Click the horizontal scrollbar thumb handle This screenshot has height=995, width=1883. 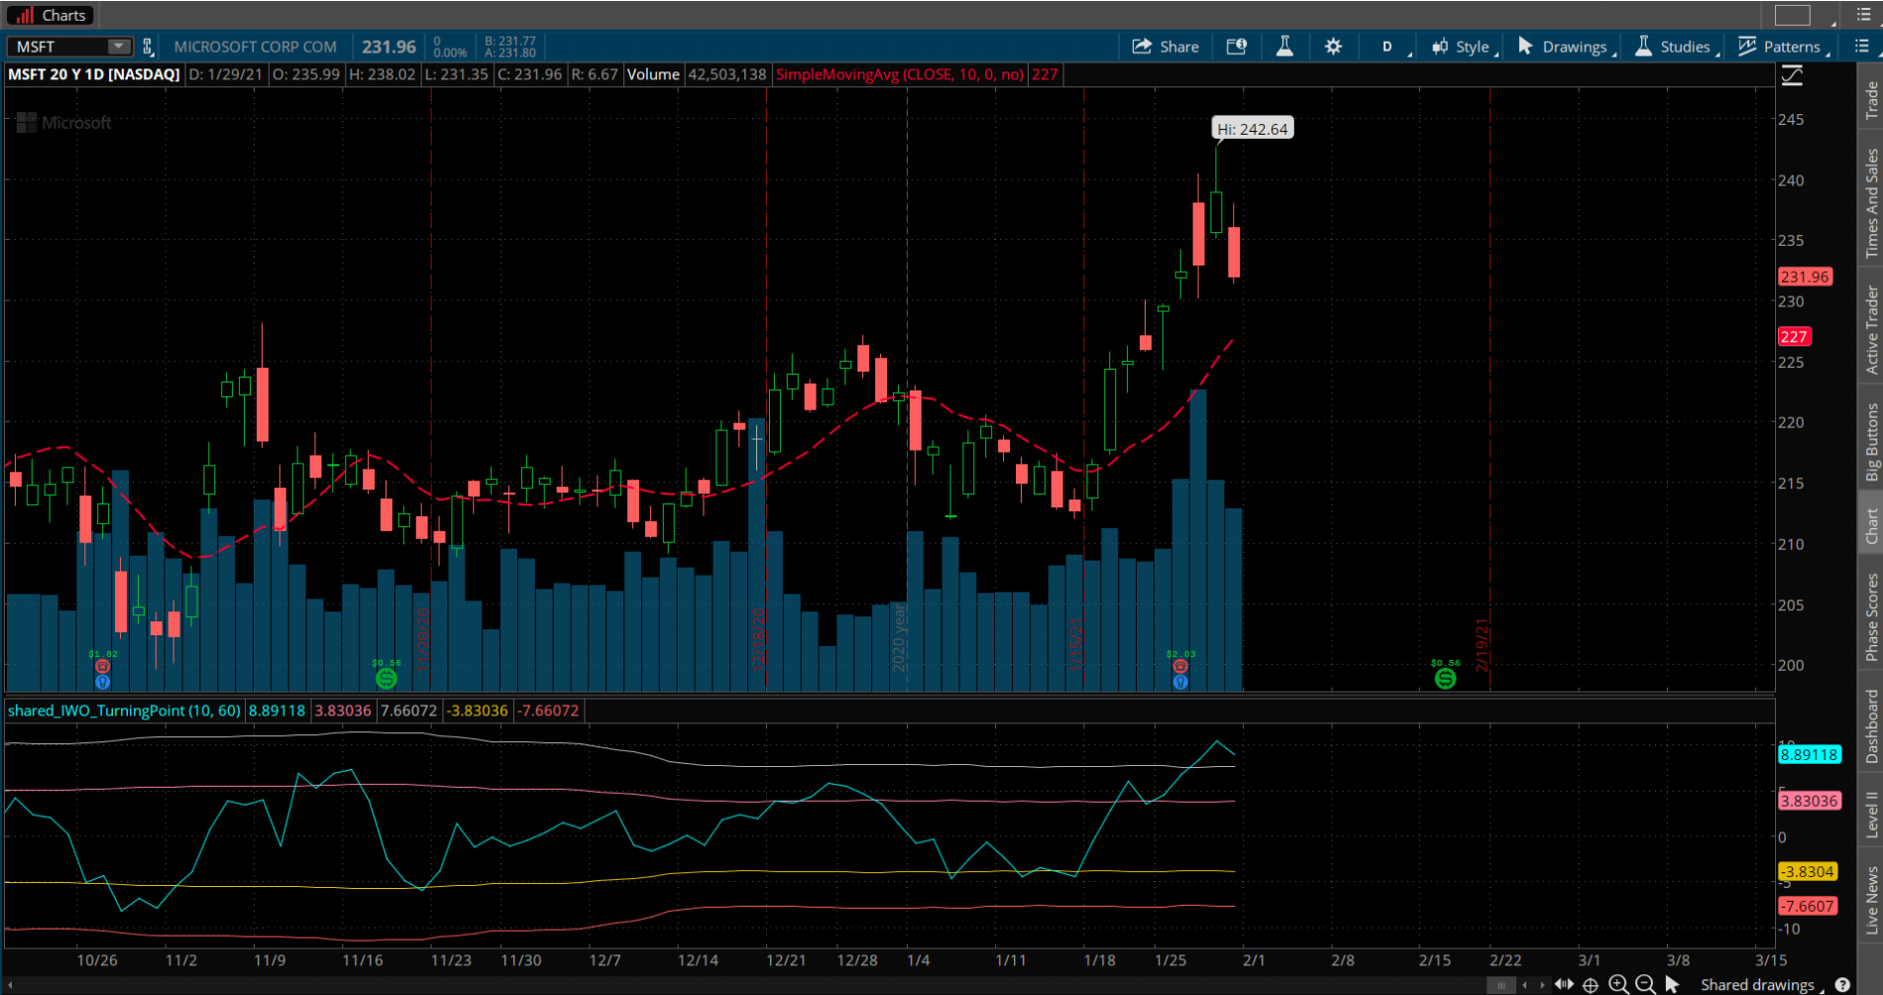1500,985
